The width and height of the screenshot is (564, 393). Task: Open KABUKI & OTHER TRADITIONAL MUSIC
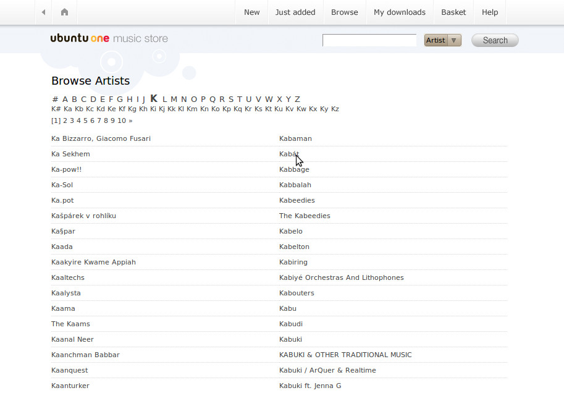click(x=346, y=355)
